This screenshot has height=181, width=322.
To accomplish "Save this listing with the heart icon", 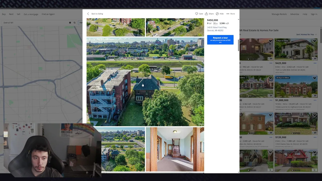I will [196, 14].
